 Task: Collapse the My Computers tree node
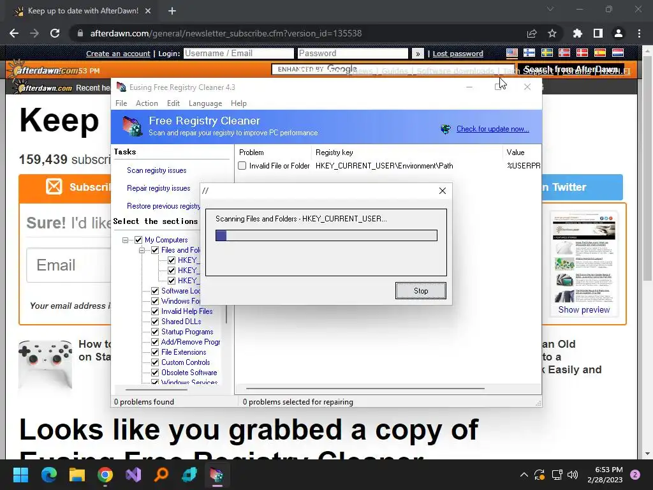pos(125,240)
